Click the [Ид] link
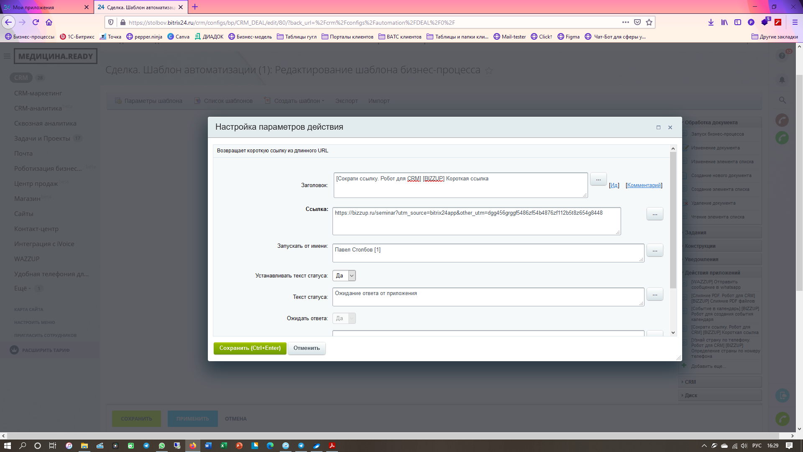 [614, 185]
